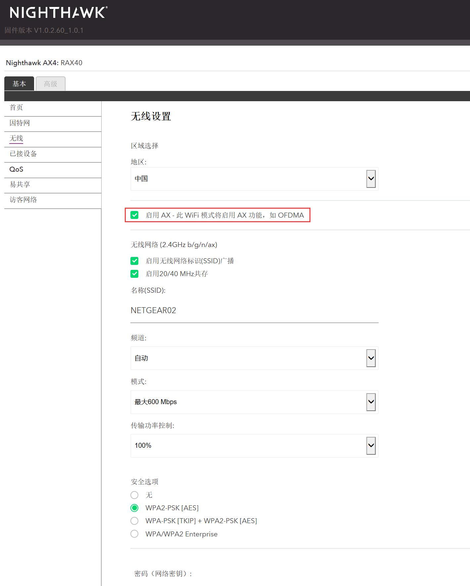The width and height of the screenshot is (470, 586).
Task: Click the 安全选项 section label
Action: [x=145, y=482]
